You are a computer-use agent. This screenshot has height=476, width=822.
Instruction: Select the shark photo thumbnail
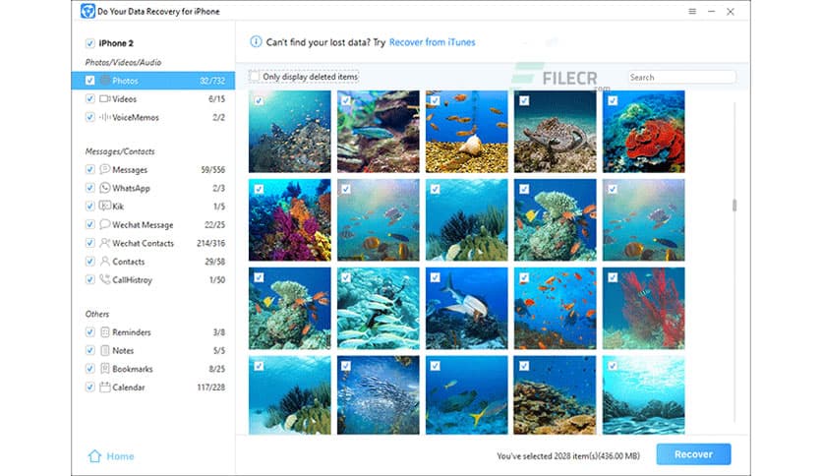click(467, 308)
